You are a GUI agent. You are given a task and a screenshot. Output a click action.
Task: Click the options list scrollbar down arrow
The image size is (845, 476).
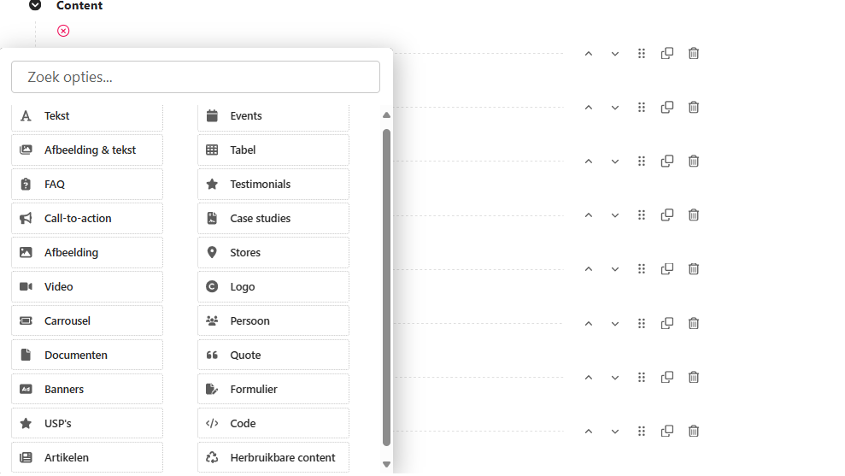386,465
